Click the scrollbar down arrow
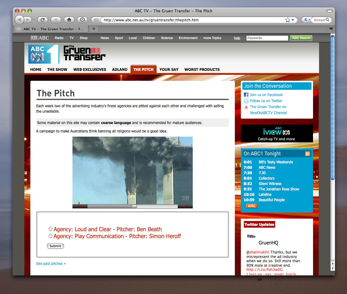Image resolution: width=347 pixels, height=294 pixels. pyautogui.click(x=332, y=268)
